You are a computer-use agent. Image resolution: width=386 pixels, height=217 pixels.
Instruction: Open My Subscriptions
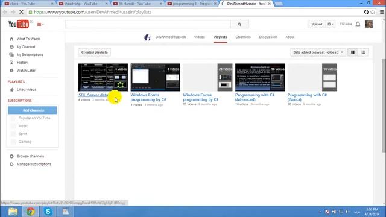click(x=30, y=55)
